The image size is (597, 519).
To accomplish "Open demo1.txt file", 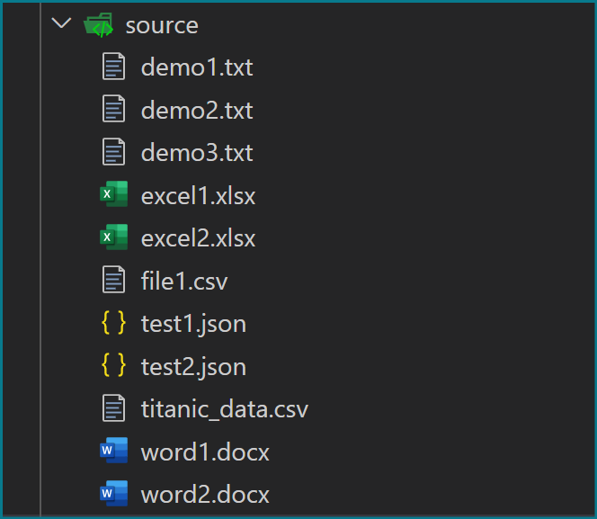I will click(197, 67).
